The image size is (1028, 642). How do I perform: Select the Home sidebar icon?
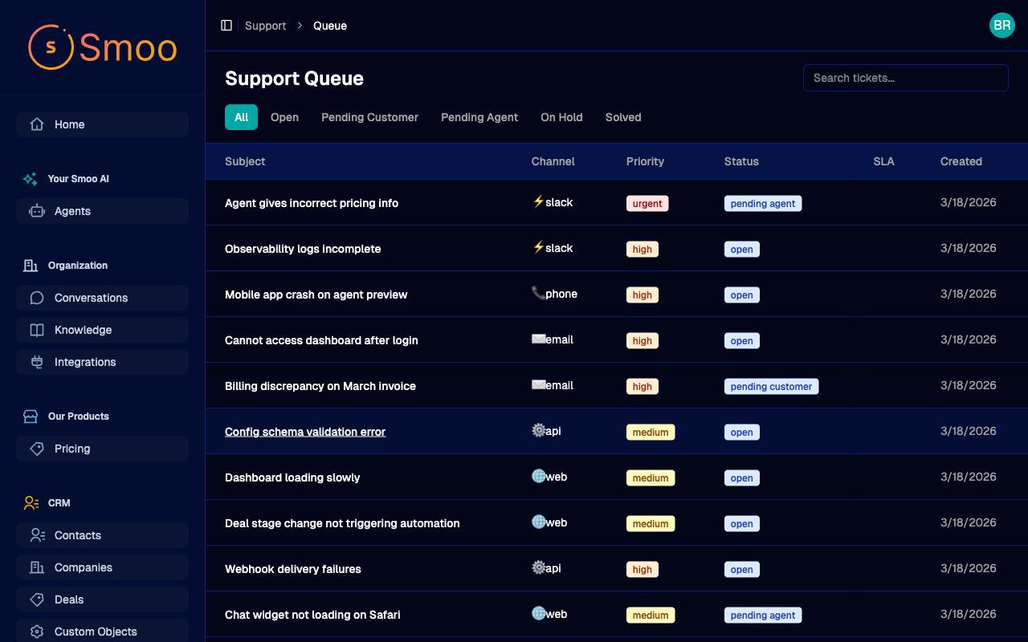[x=35, y=124]
